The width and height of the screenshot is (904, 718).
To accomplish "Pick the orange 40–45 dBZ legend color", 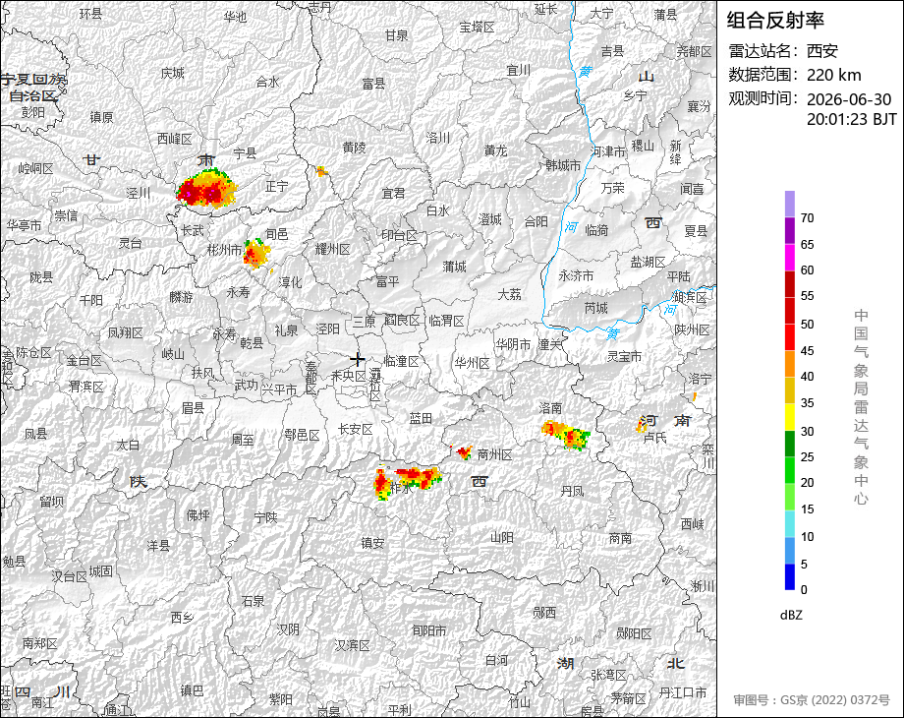I will click(790, 364).
